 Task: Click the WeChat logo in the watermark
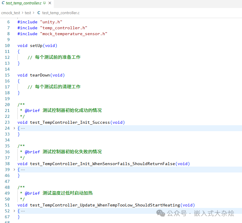[x=161, y=213]
